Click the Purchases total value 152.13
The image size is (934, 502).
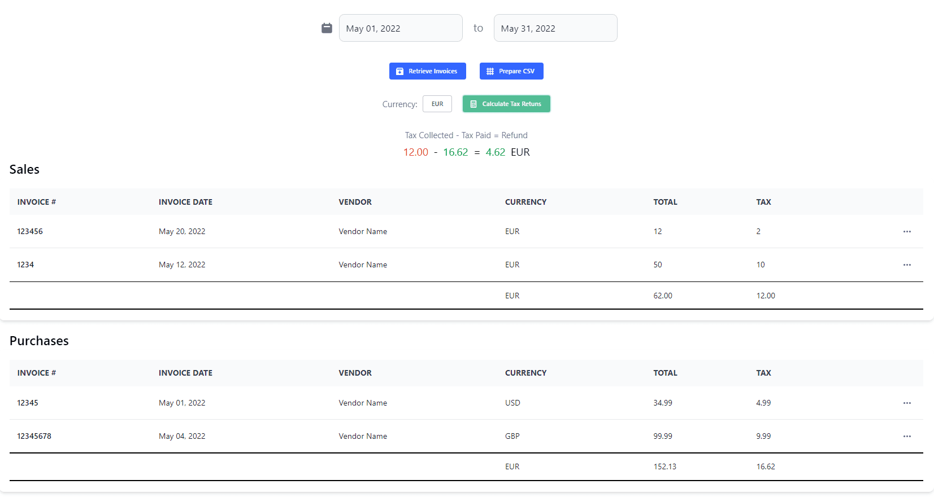(664, 466)
